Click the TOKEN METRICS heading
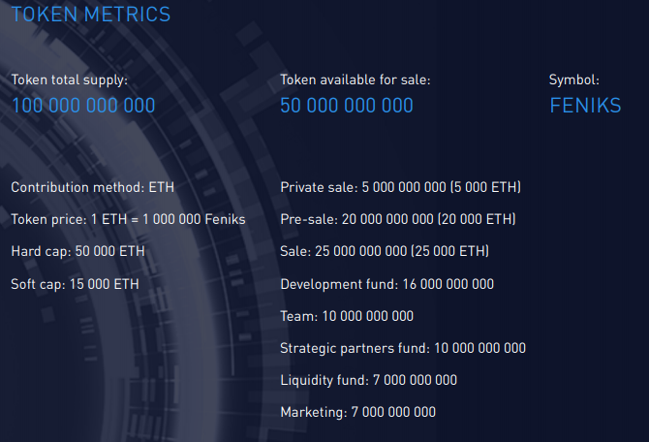 [90, 15]
